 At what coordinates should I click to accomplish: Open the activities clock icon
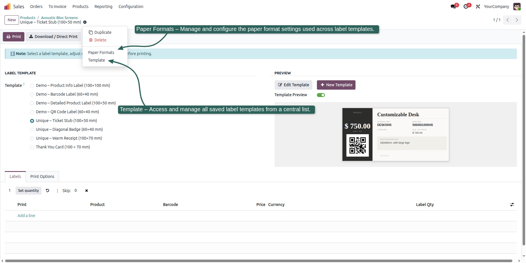click(x=466, y=7)
